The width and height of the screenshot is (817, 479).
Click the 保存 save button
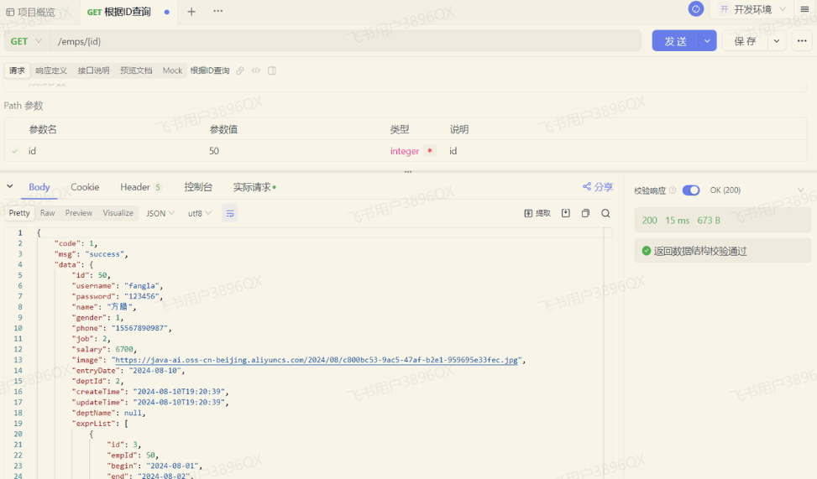point(745,41)
